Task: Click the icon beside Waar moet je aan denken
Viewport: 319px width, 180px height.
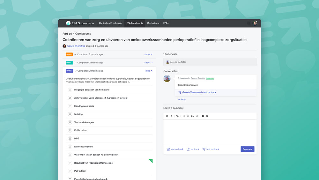Action: tap(70, 155)
